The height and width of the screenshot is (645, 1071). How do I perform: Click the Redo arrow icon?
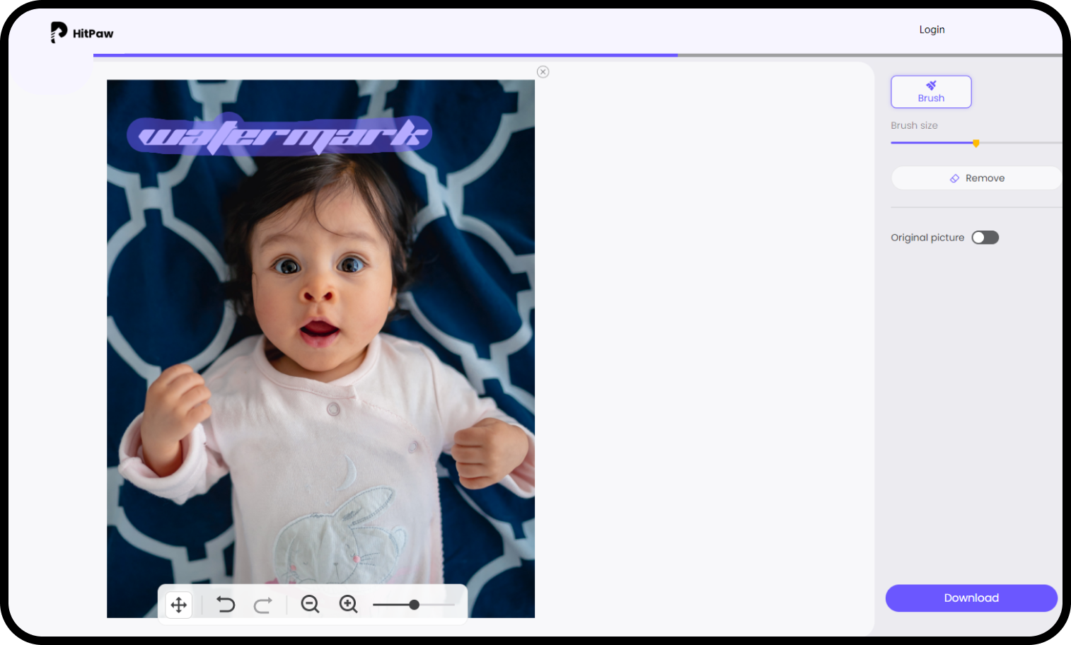click(x=263, y=605)
